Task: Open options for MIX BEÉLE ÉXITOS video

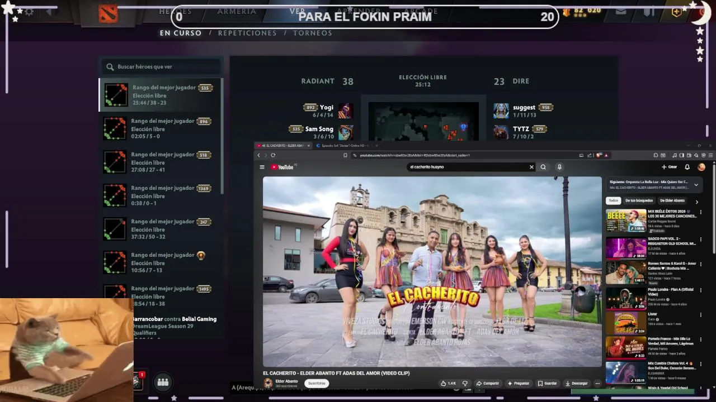Action: point(700,212)
